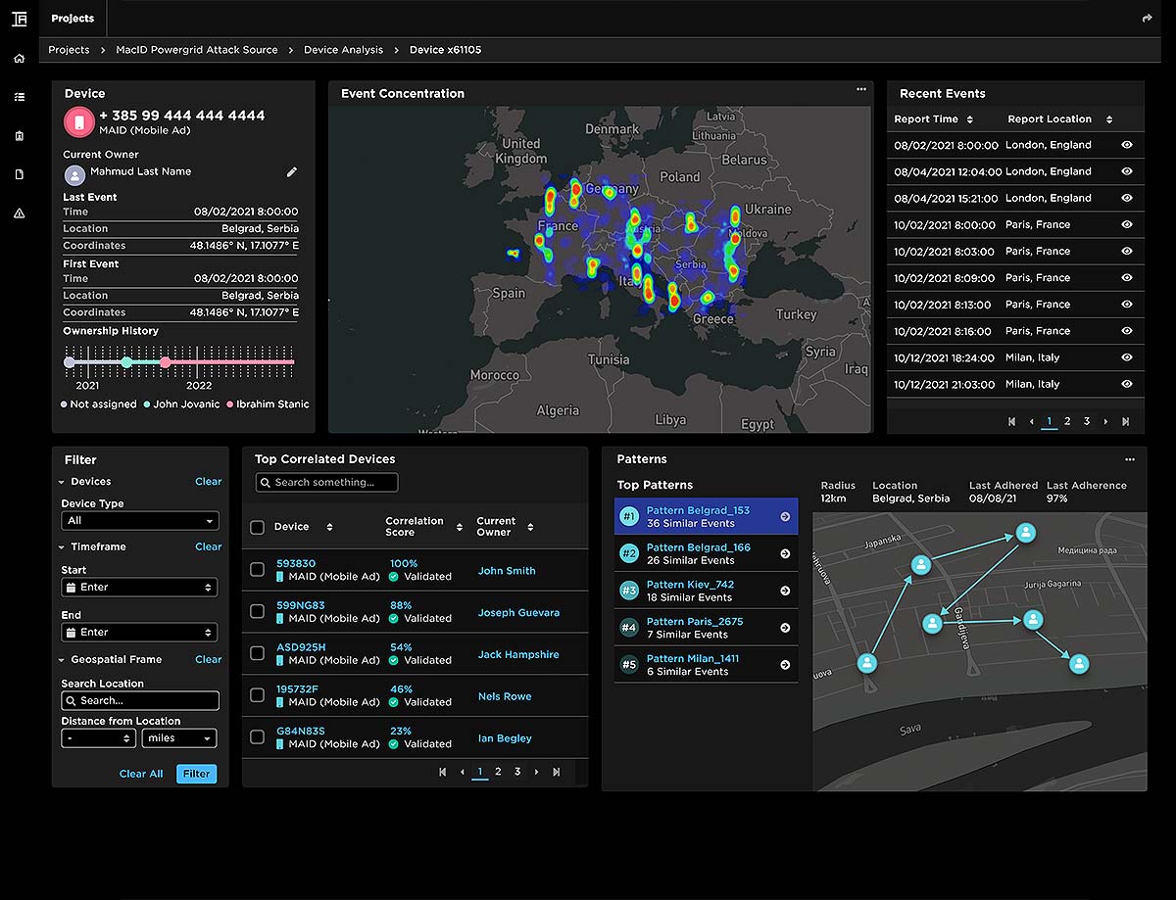Screen dimensions: 1176x900
Task: Click the document icon in sidebar
Action: [19, 174]
